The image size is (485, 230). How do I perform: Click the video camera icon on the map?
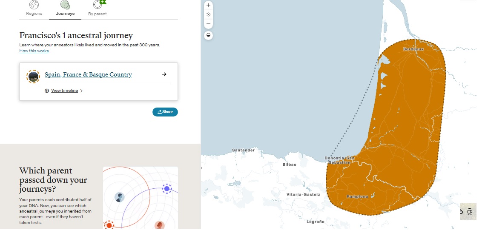[470, 211]
